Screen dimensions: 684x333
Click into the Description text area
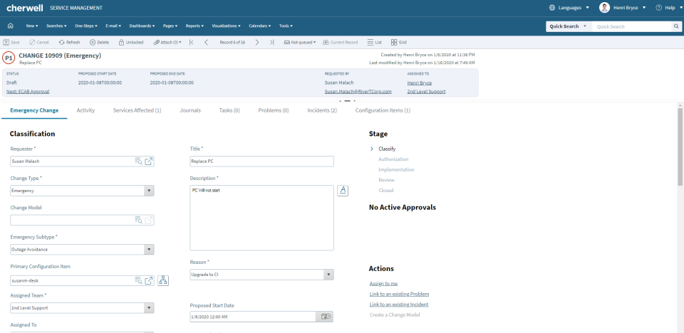(261, 218)
